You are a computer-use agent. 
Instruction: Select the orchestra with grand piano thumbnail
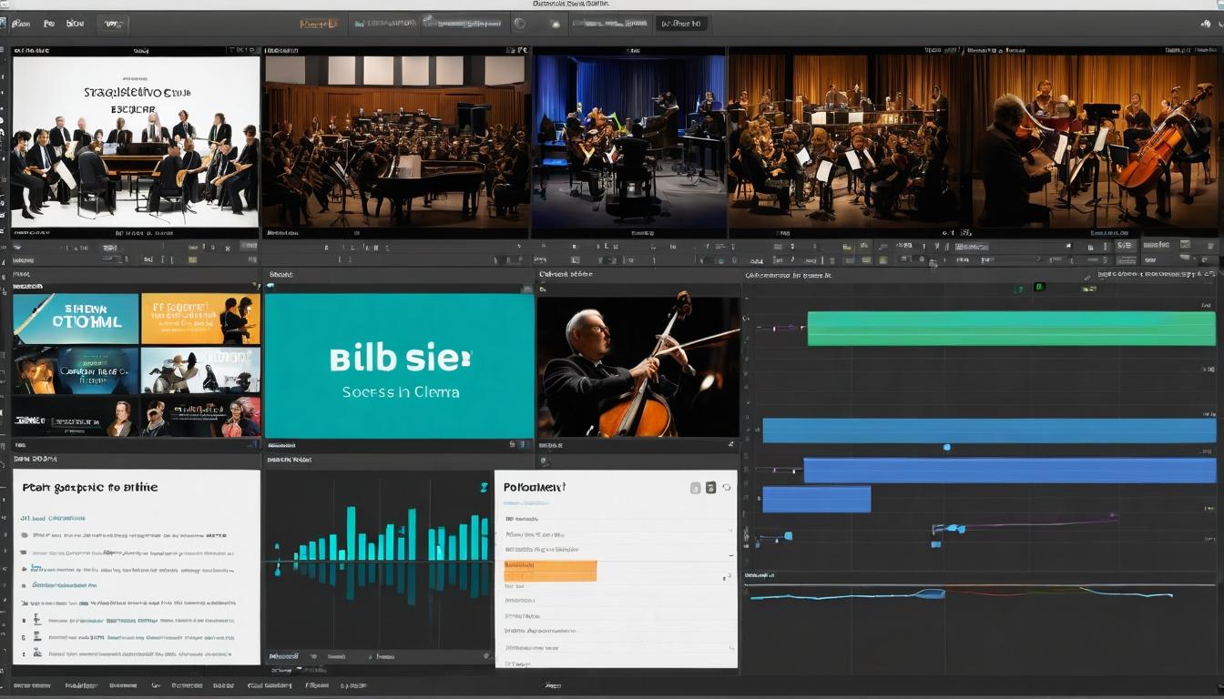click(x=397, y=142)
